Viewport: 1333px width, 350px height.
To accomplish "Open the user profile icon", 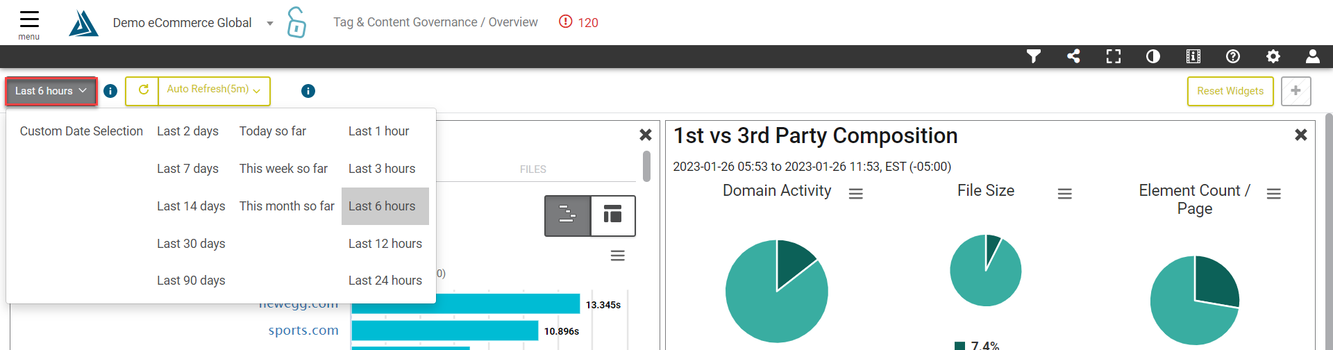I will pos(1313,56).
